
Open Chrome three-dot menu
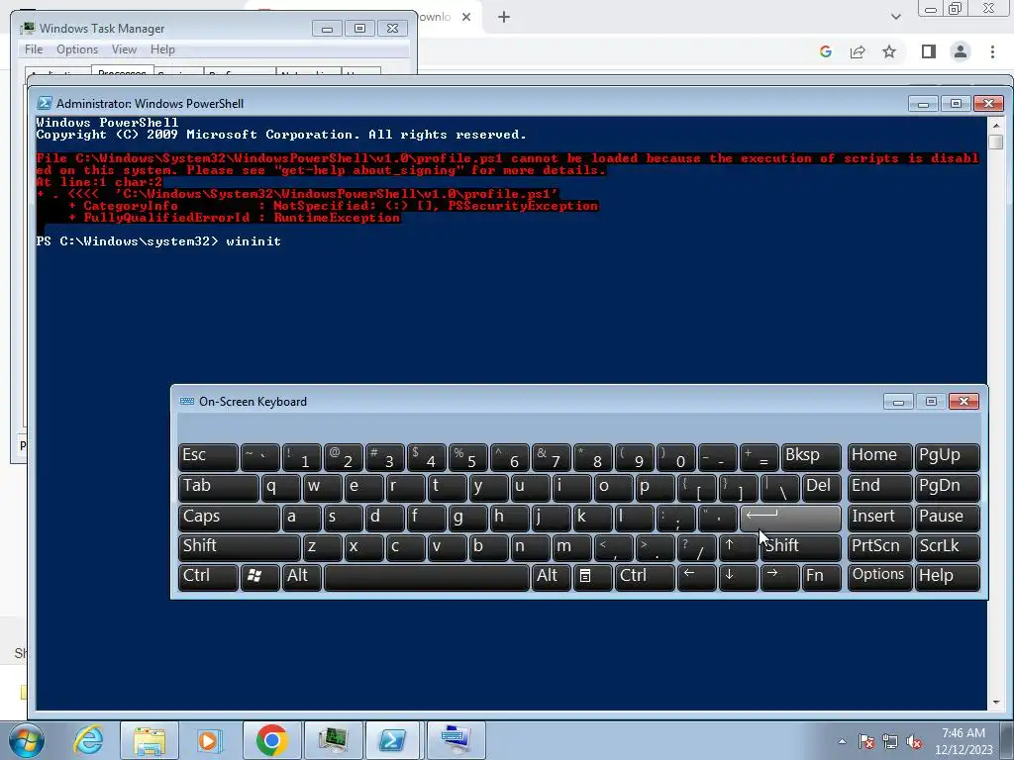point(992,51)
